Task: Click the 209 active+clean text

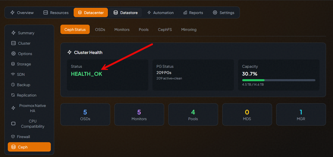Action: tap(169, 78)
